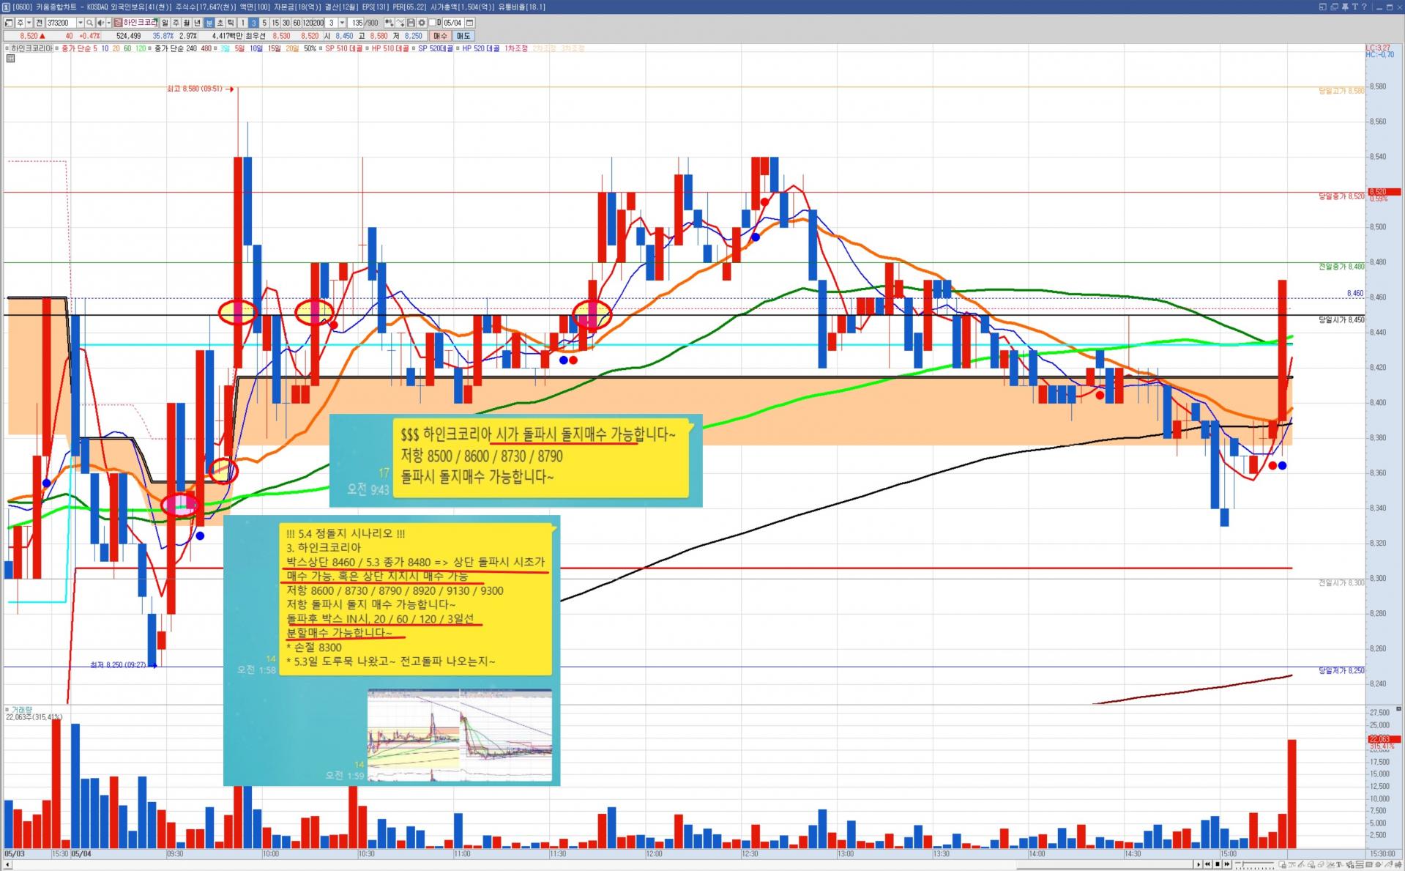
Task: Click the 200 interval button
Action: click(x=318, y=23)
